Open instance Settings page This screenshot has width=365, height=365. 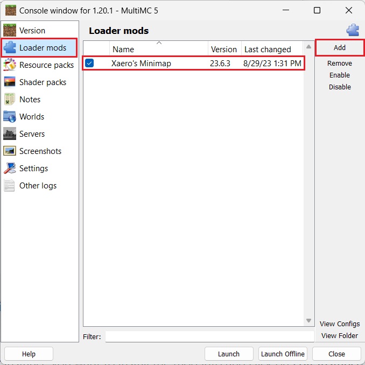point(40,168)
